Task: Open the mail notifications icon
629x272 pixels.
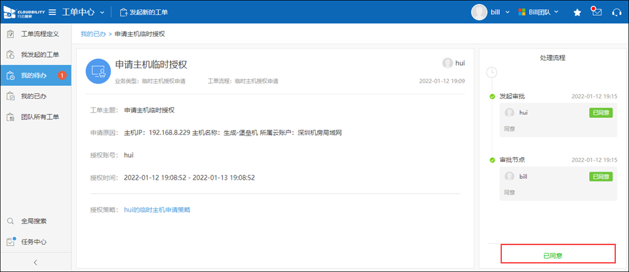Action: click(x=596, y=12)
